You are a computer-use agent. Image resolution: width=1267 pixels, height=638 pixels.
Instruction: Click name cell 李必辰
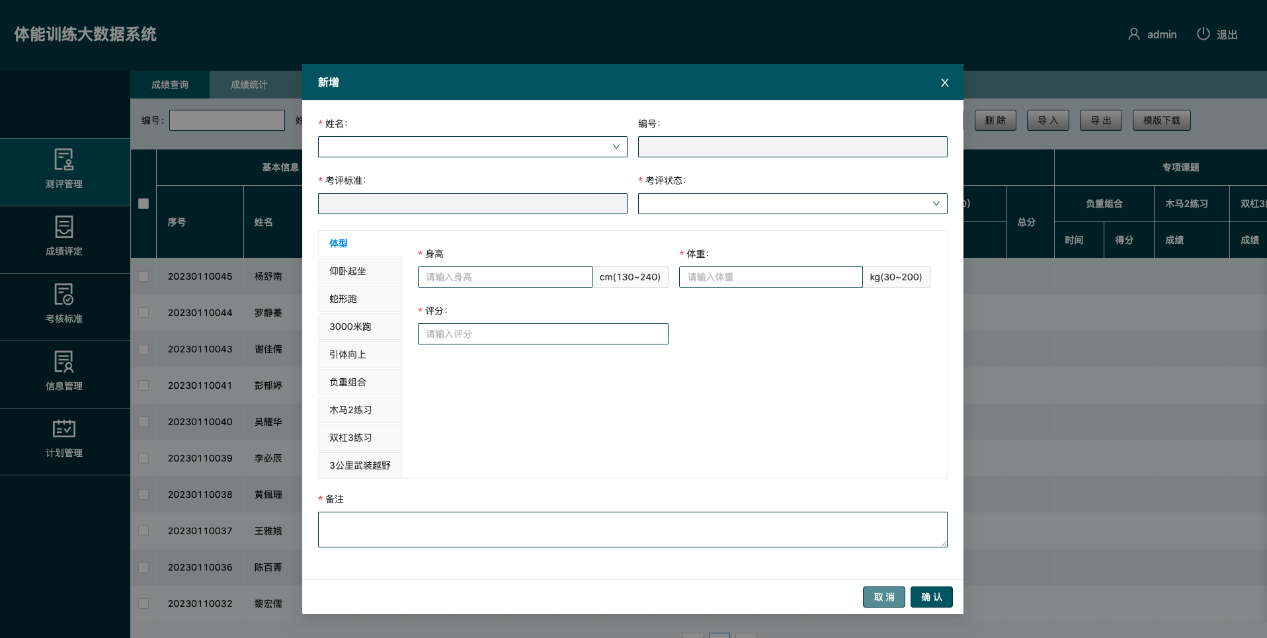coord(268,458)
